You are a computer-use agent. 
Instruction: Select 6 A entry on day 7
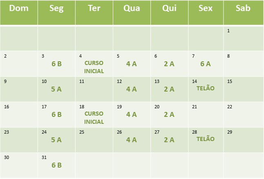point(206,64)
